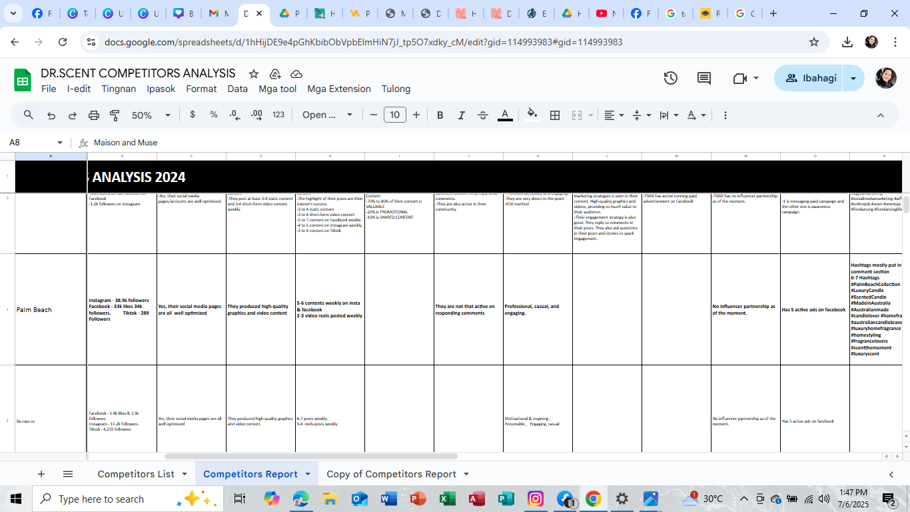Open horizontal align dropdown
This screenshot has height=512, width=910.
point(614,115)
